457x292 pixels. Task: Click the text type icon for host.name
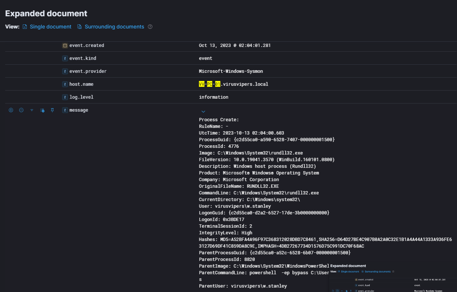click(65, 84)
